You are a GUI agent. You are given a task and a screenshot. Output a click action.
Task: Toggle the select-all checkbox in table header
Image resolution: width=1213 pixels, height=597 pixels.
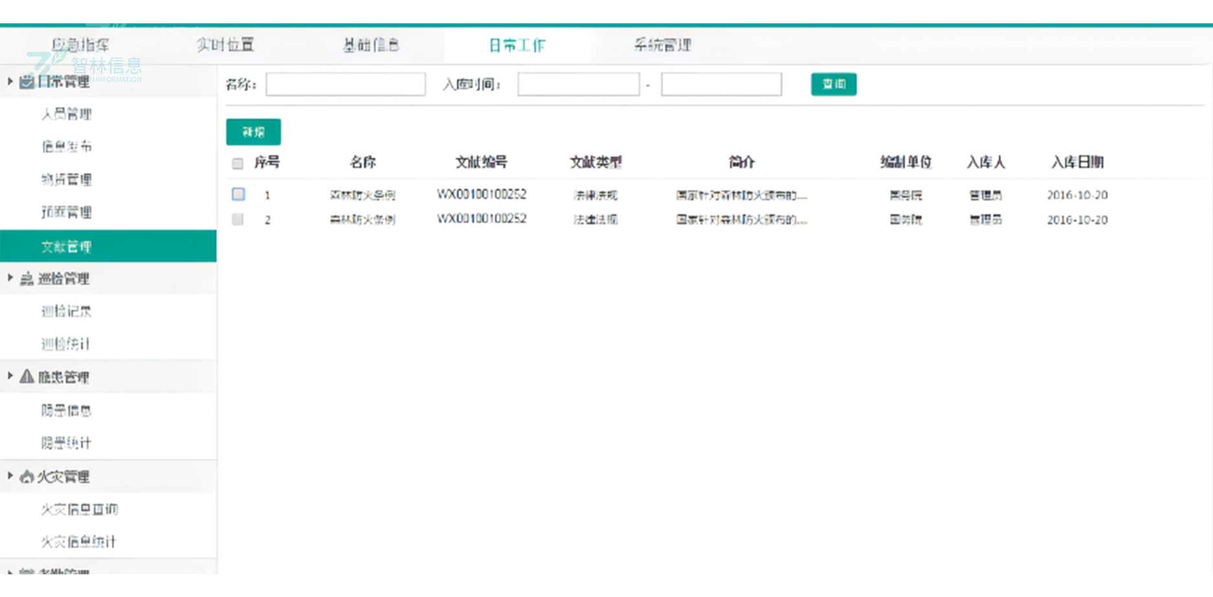click(238, 163)
